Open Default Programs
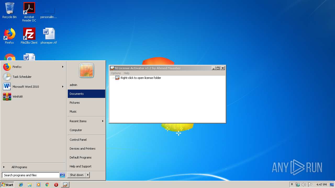Viewport: 335px width, 188px height. pyautogui.click(x=86, y=157)
